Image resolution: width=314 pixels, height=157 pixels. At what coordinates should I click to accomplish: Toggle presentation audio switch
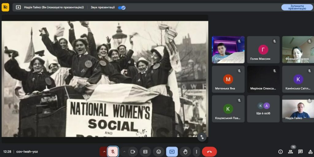point(122,8)
